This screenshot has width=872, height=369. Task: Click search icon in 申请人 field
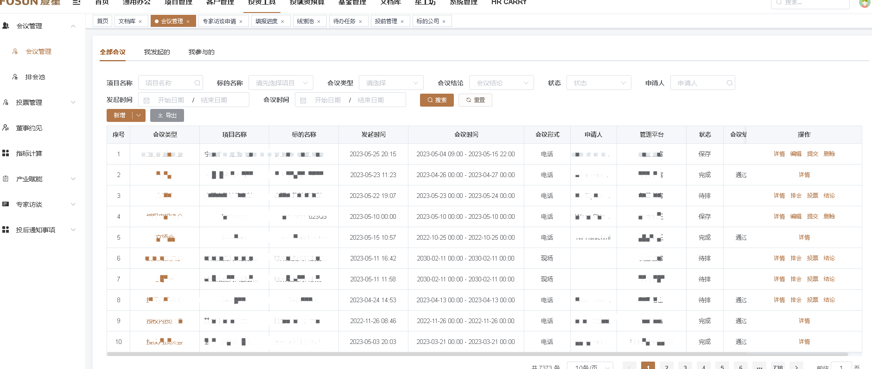tap(729, 83)
